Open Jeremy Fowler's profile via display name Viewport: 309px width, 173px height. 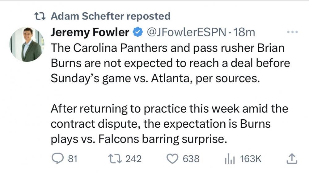pos(90,32)
